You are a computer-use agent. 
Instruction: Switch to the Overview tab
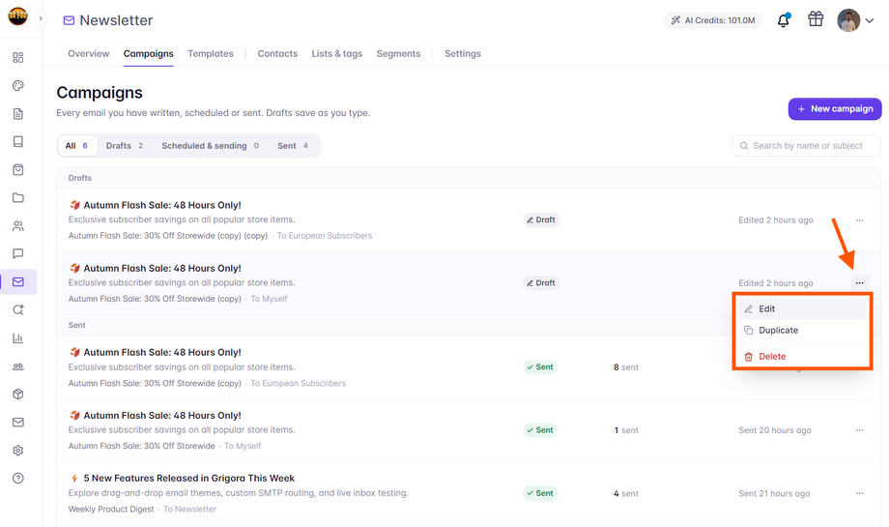(89, 53)
